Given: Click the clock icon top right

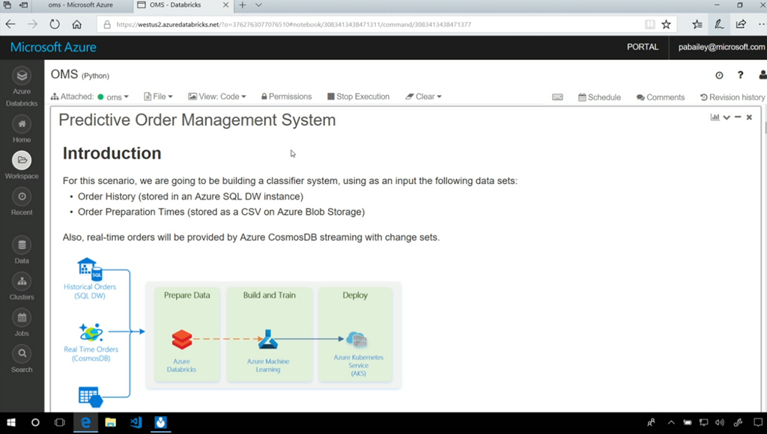Looking at the screenshot, I should pyautogui.click(x=719, y=76).
